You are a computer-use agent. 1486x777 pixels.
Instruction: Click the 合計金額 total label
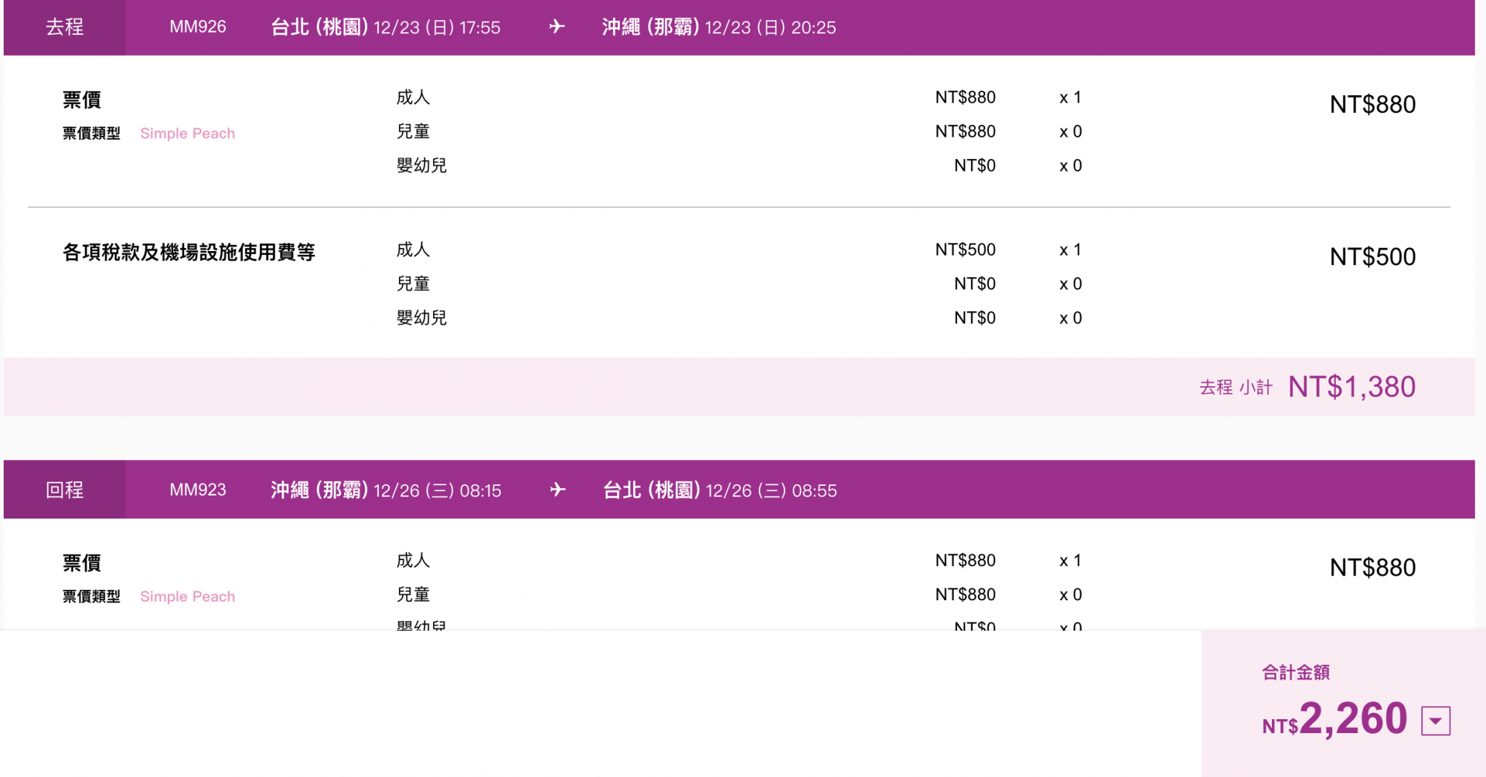[x=1296, y=673]
